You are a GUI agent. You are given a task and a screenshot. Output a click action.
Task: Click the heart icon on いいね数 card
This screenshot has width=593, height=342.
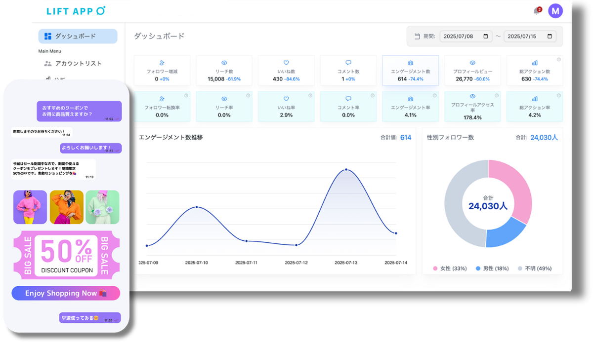click(286, 62)
